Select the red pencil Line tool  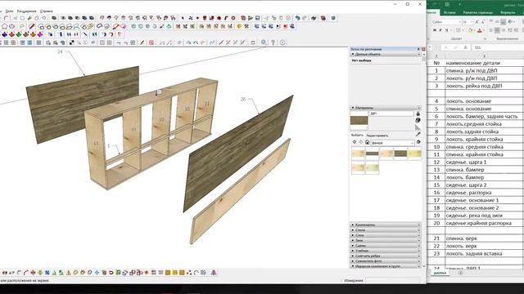coord(31,26)
